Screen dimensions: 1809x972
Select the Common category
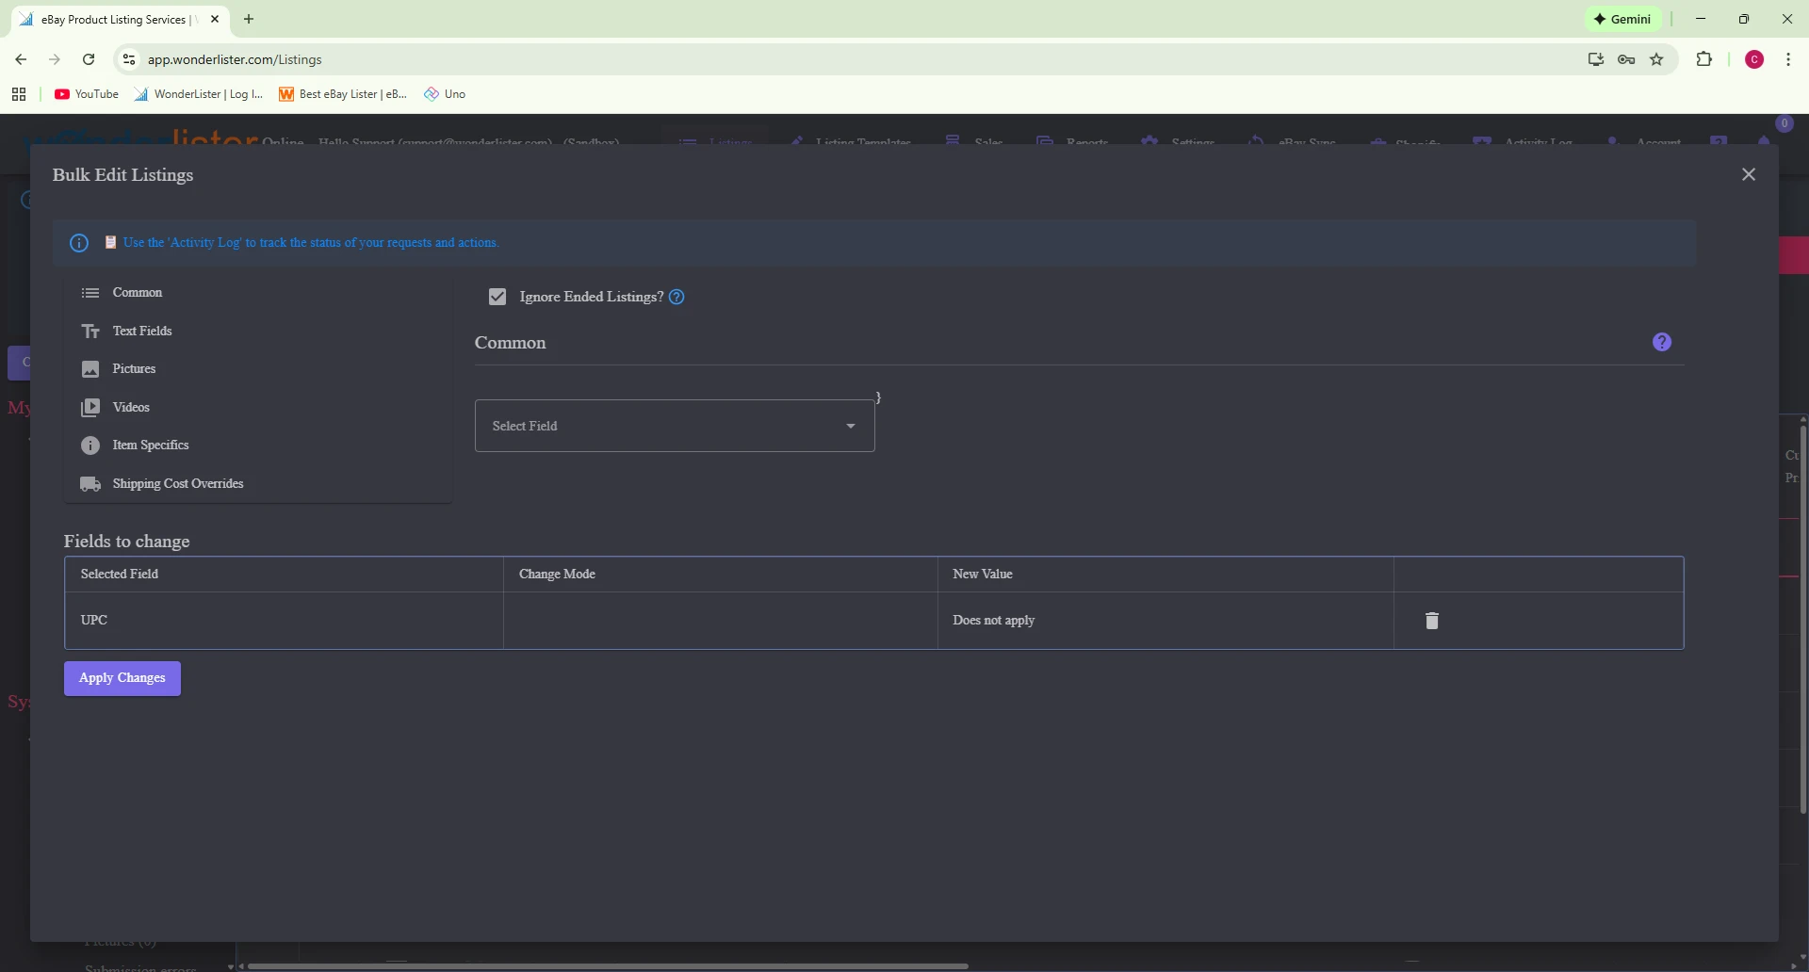click(x=138, y=293)
